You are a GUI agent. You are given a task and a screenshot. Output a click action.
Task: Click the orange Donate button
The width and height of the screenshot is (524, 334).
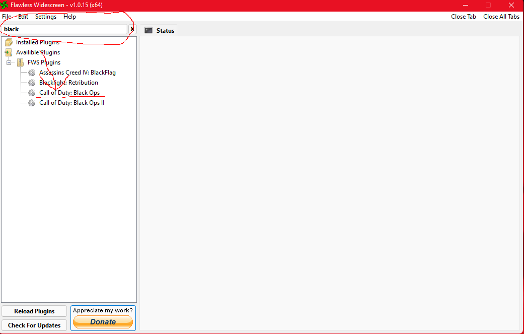103,322
